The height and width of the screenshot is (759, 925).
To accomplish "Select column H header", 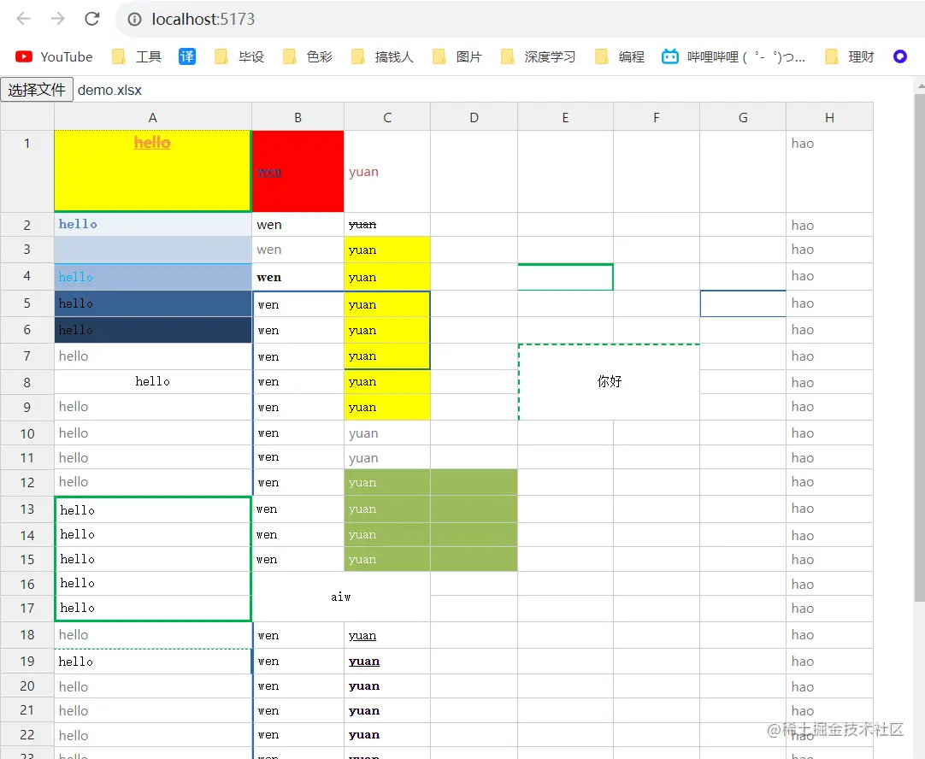I will click(x=829, y=117).
